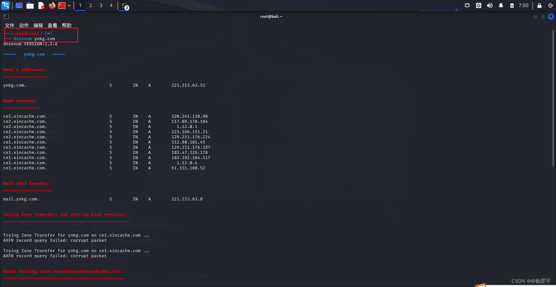Image resolution: width=556 pixels, height=287 pixels.
Task: Switch to workspace 2
Action: point(91,5)
